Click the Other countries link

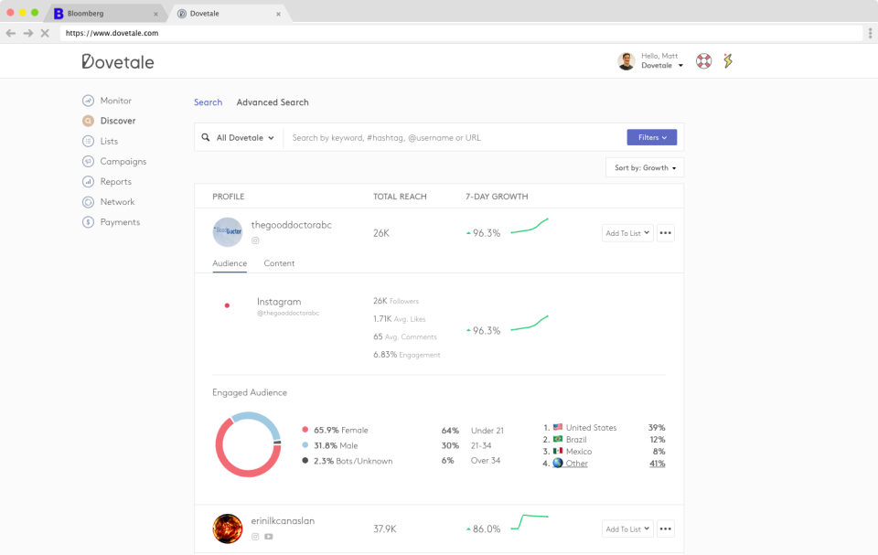pos(576,464)
